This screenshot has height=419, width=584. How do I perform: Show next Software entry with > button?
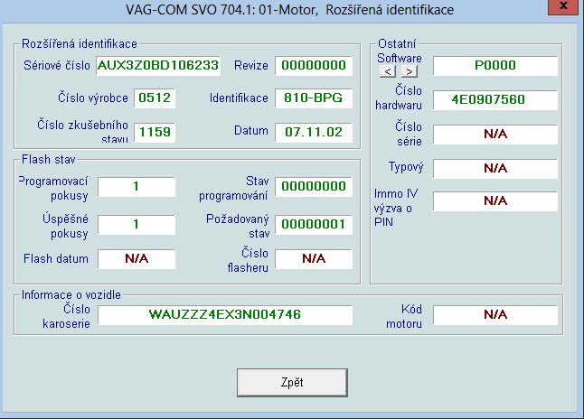click(x=410, y=71)
